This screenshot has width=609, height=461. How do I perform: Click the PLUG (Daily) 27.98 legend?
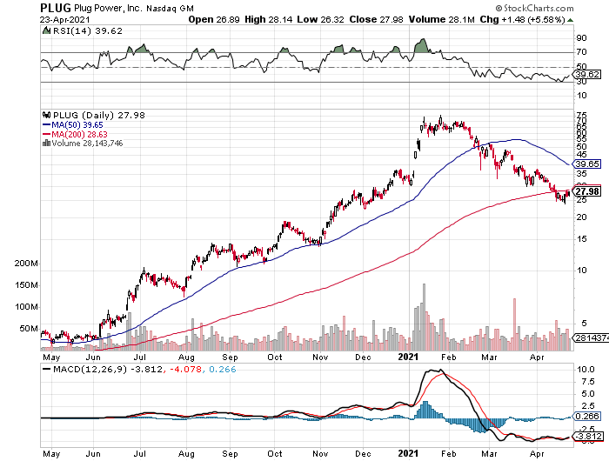pos(98,116)
